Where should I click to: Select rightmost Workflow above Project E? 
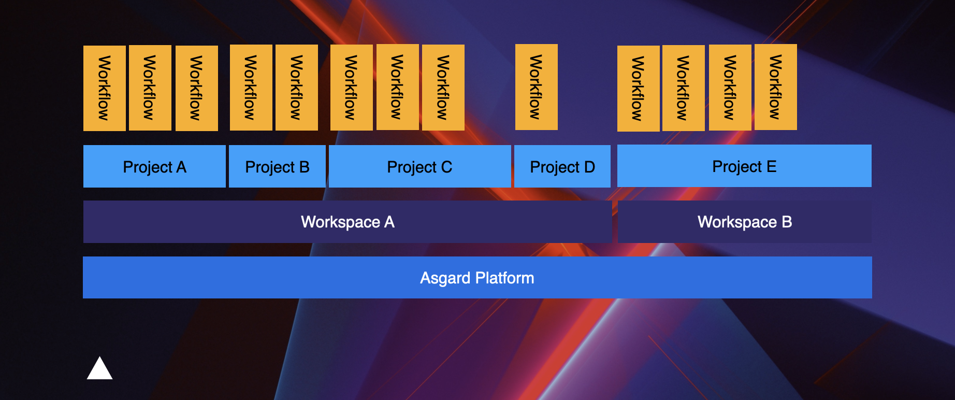click(x=775, y=87)
